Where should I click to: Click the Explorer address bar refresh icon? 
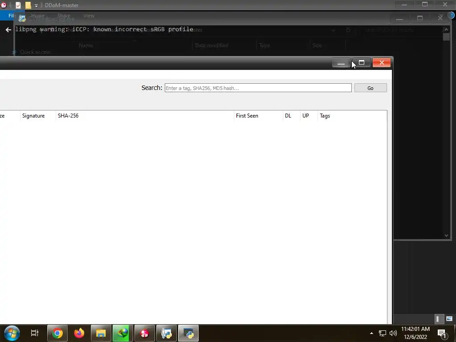point(348,30)
